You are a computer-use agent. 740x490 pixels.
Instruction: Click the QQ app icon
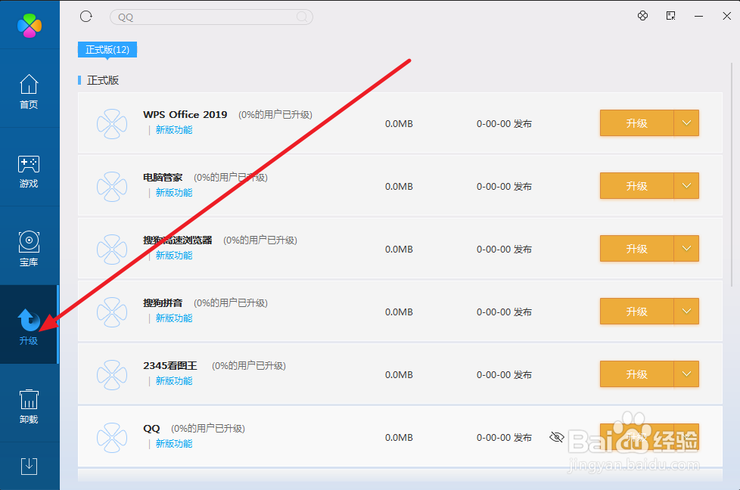(112, 437)
